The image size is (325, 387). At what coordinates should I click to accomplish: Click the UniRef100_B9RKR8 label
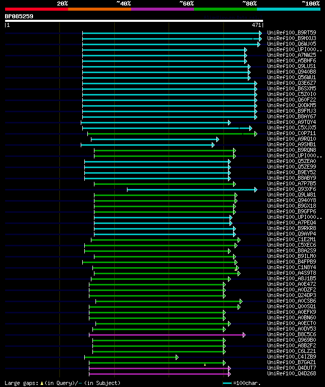(x=291, y=229)
